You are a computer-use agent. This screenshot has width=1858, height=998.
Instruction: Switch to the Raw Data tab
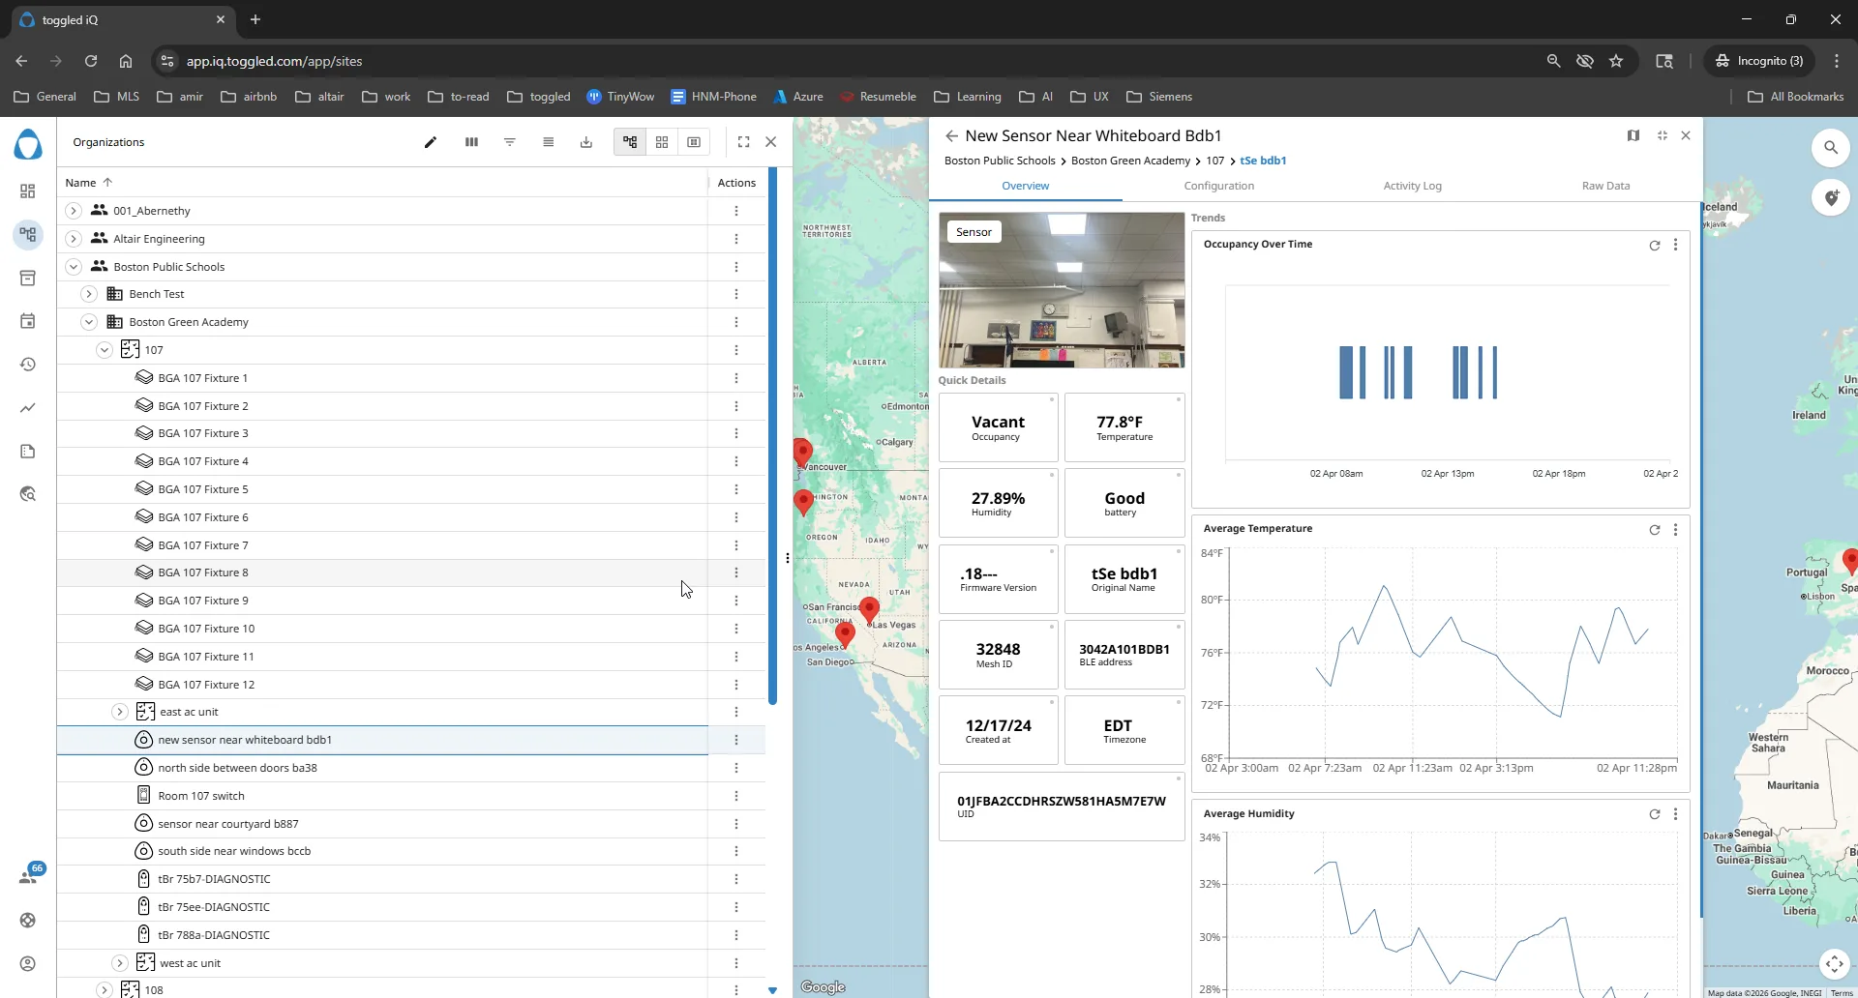pos(1605,186)
